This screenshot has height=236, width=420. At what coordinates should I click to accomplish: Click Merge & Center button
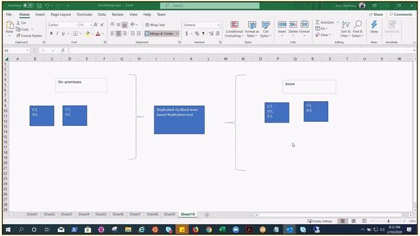click(x=159, y=33)
